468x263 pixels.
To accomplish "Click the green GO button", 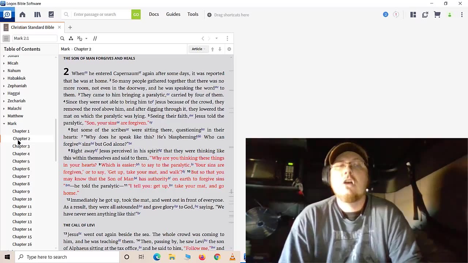I will tap(136, 15).
